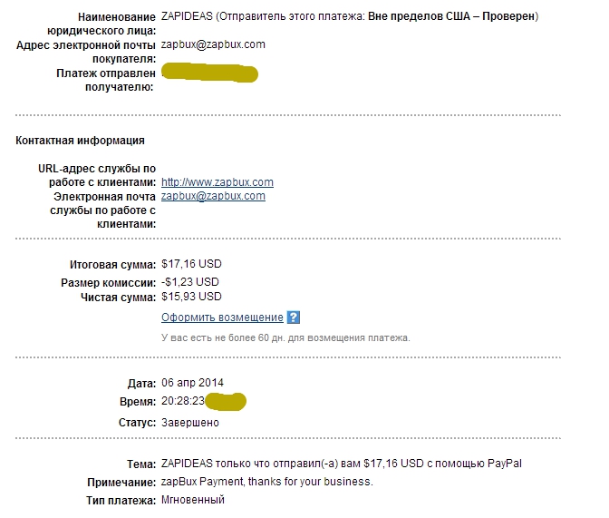Click the 60-day refund notice text
Viewport: 609px width, 518px height.
[x=285, y=338]
